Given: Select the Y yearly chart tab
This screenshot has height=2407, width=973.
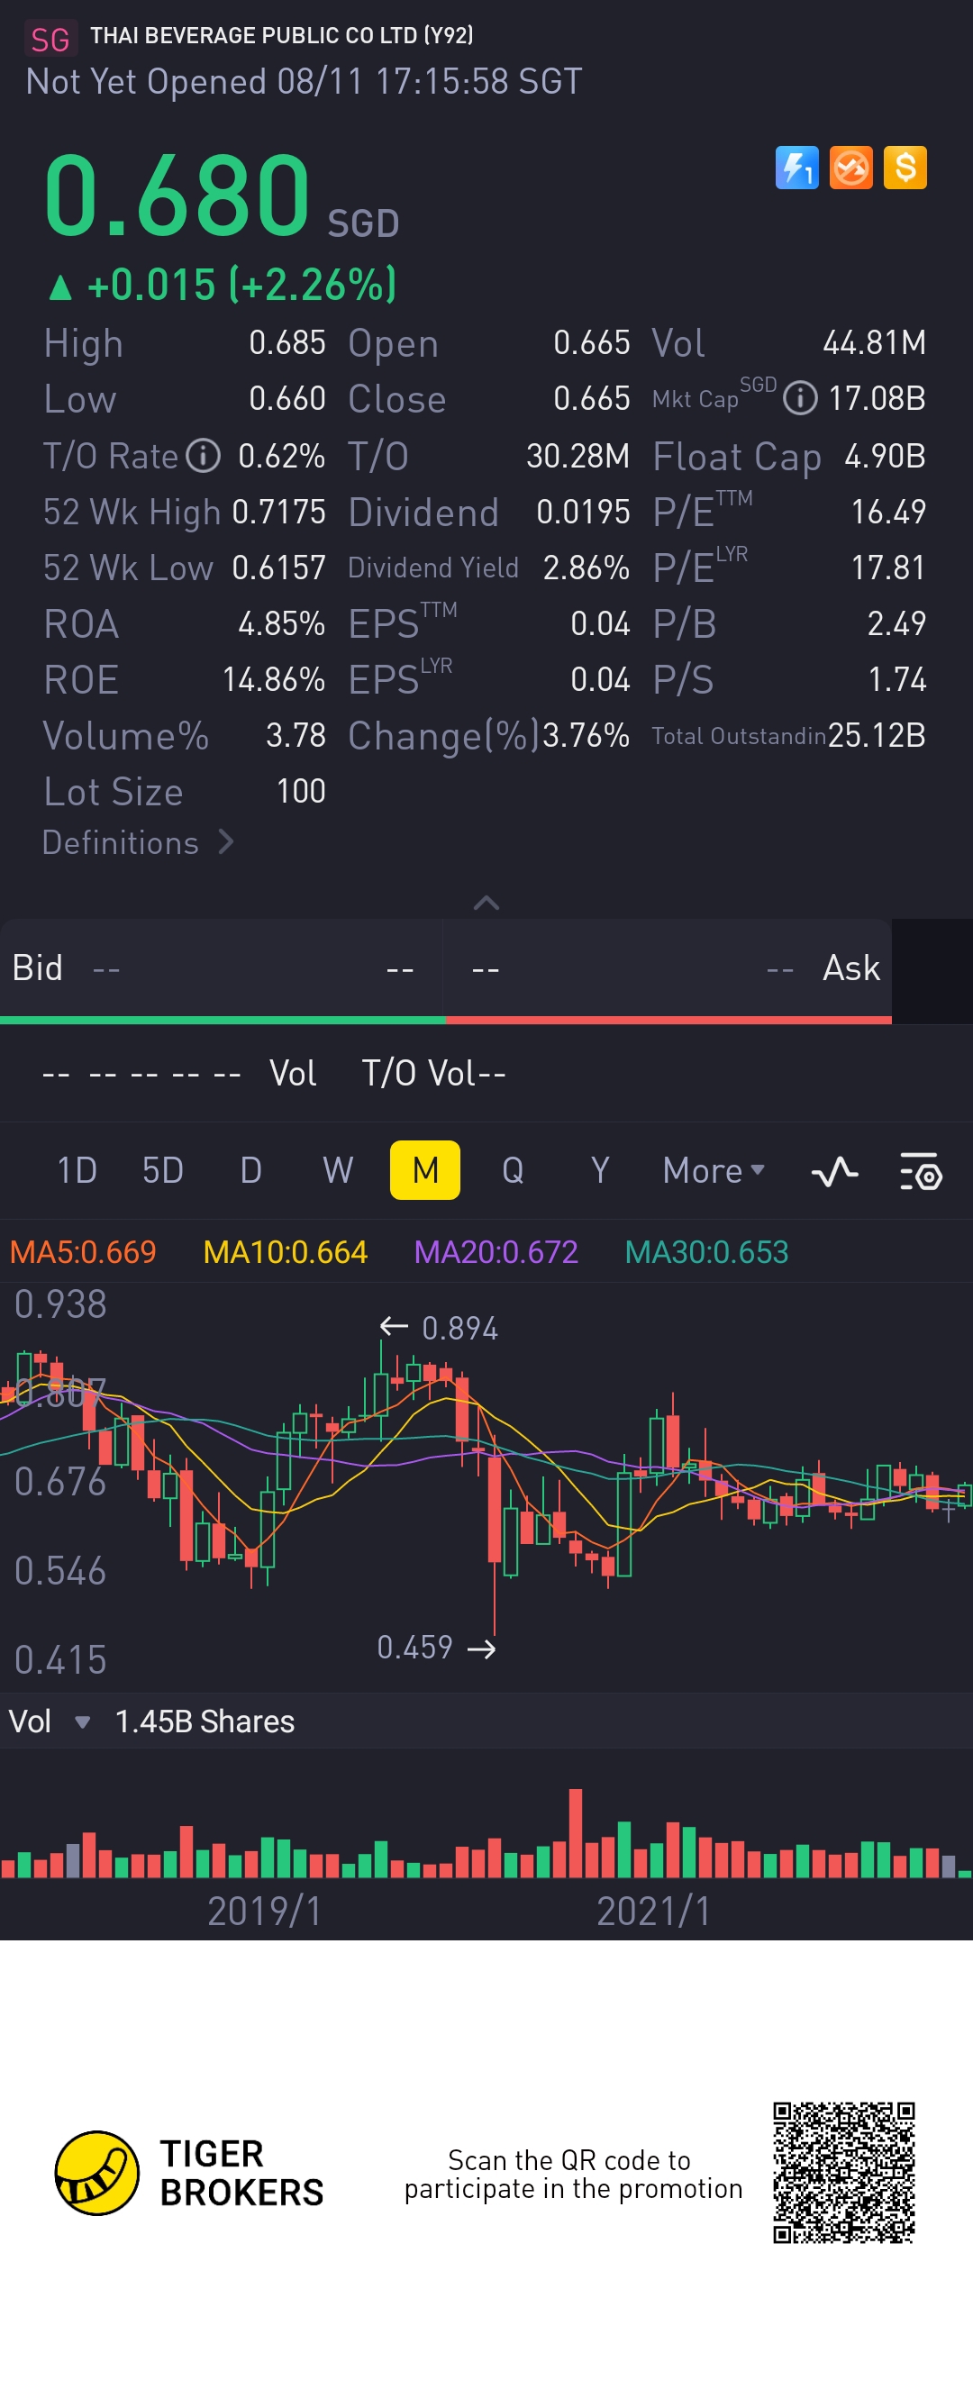Looking at the screenshot, I should (x=600, y=1171).
